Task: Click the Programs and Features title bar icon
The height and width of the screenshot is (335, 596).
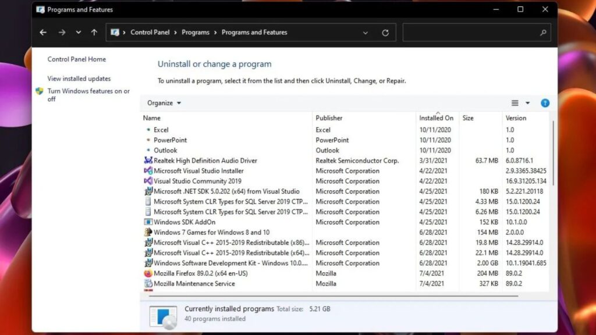Action: [40, 9]
